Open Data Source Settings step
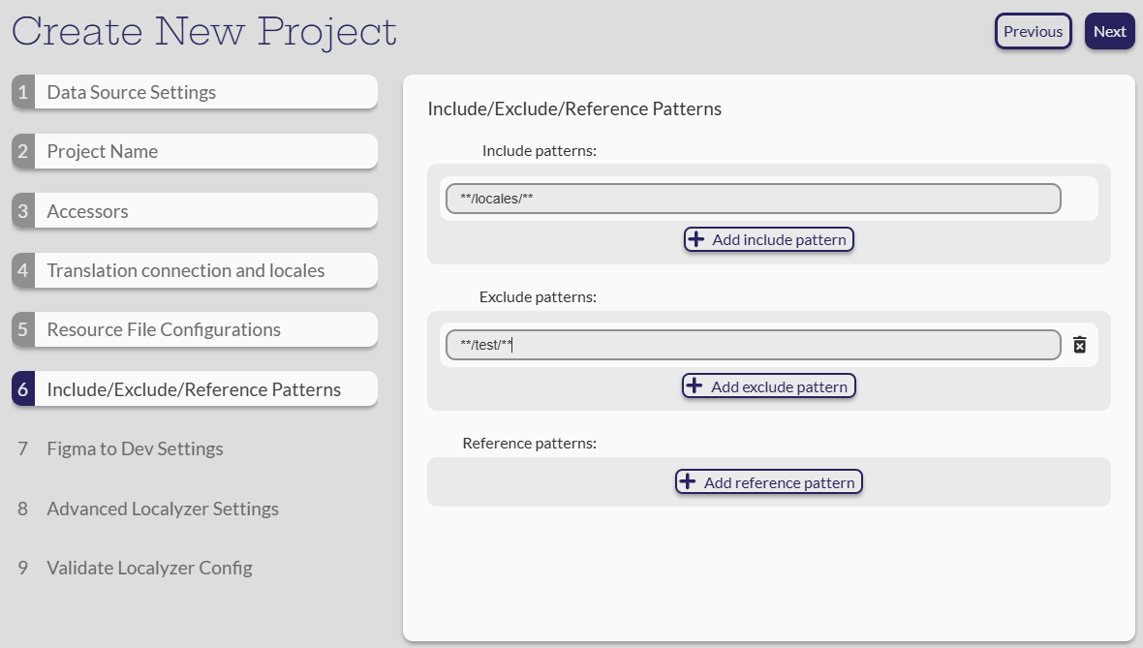 pos(194,92)
